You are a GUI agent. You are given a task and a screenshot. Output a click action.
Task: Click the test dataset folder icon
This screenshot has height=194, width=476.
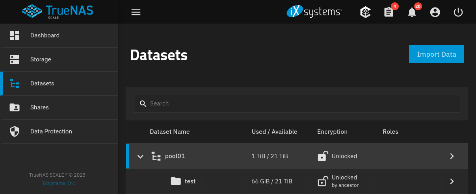click(176, 181)
